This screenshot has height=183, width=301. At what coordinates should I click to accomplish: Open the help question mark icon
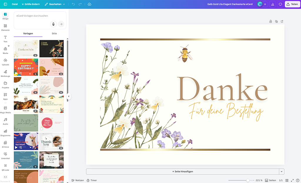tap(298, 180)
